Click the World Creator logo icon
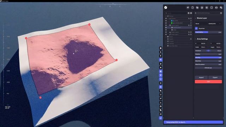Image resolution: width=226 pixels, height=127 pixels. coord(166,7)
